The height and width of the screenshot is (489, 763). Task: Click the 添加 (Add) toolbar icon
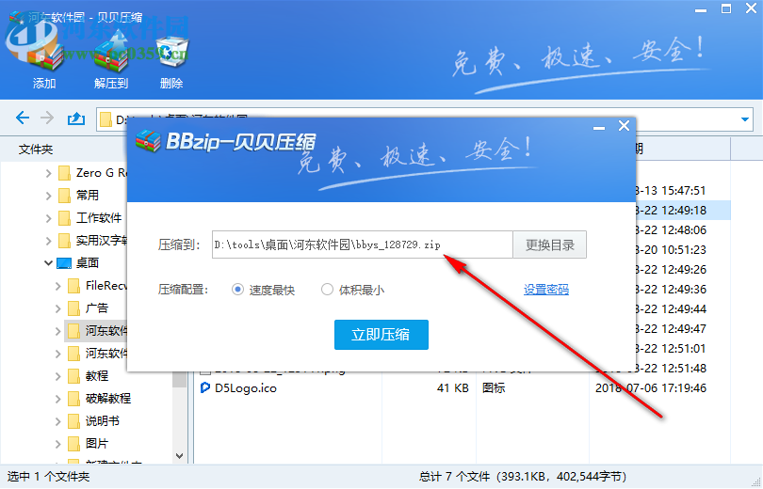[45, 59]
